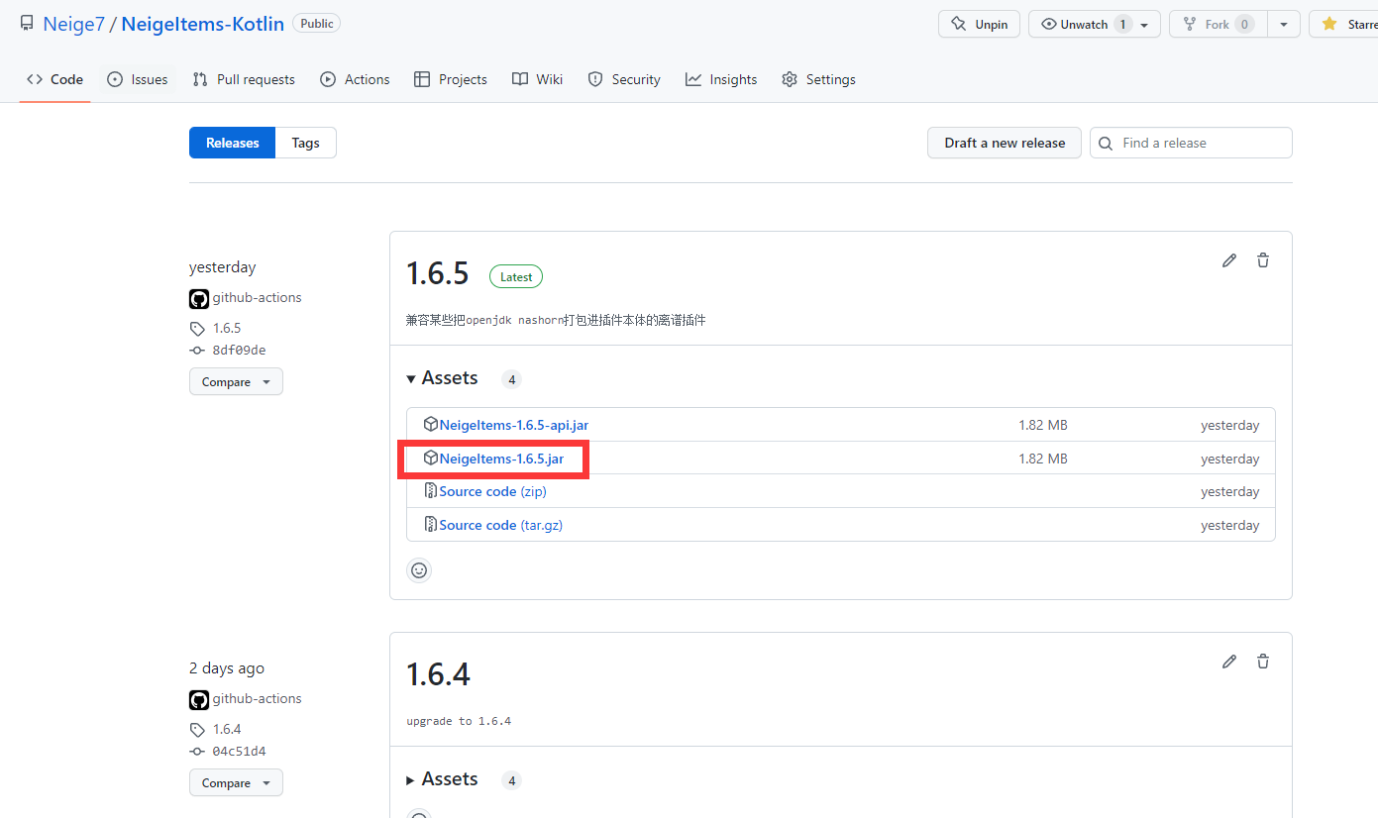Click the tag icon beside 1.6.5
This screenshot has height=818, width=1378.
click(x=198, y=329)
